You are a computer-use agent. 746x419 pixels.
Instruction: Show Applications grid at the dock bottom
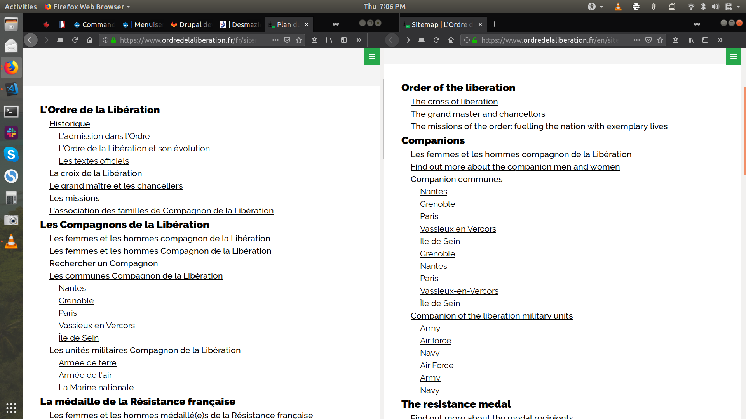pos(11,408)
